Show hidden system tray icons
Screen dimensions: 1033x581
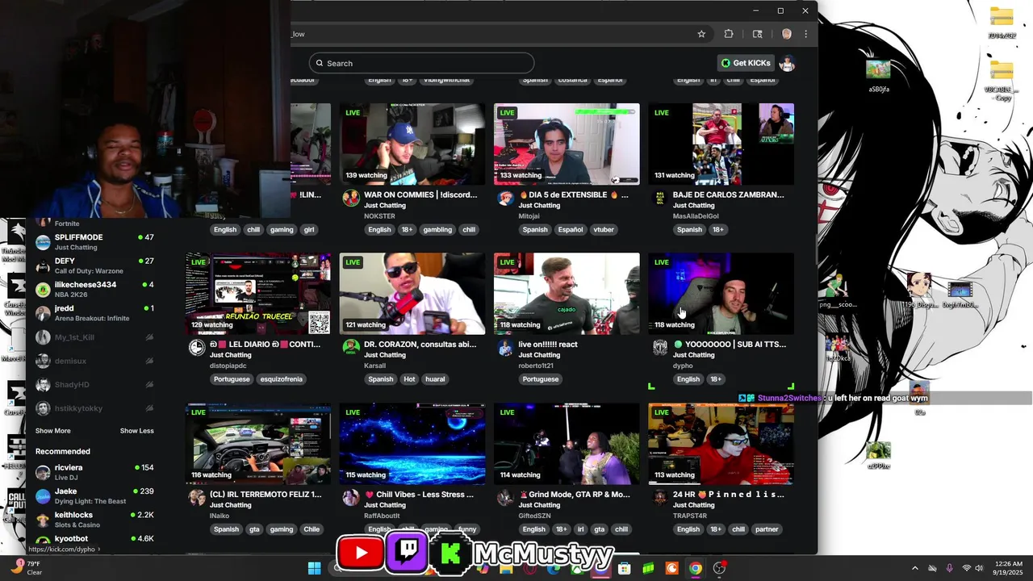(x=914, y=568)
